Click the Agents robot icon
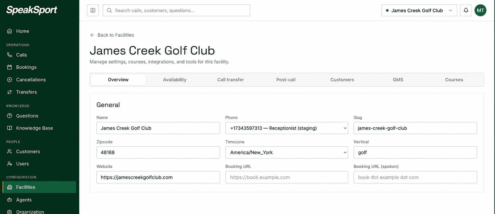Image resolution: width=495 pixels, height=214 pixels. [10, 200]
